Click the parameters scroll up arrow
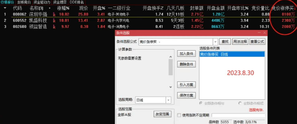The width and height of the screenshot is (297, 124). click(171, 57)
